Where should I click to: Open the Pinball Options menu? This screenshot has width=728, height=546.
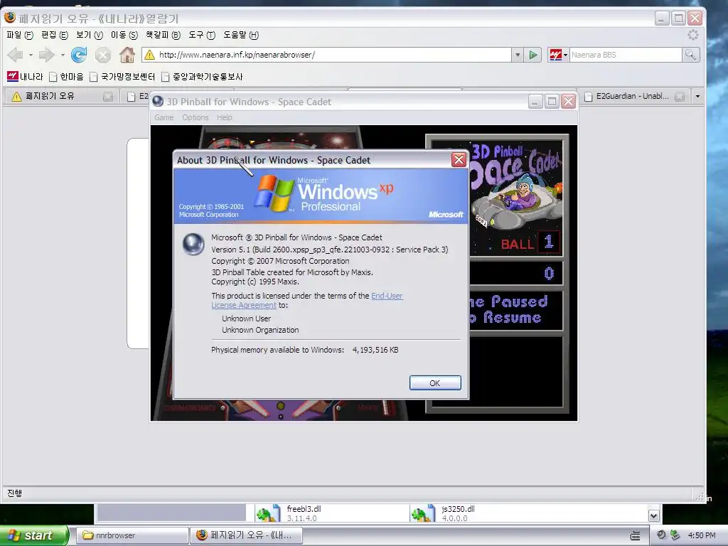pyautogui.click(x=195, y=117)
